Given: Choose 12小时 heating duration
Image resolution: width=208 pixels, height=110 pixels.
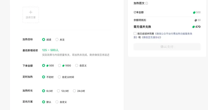Looking at the screenshot, I should pos(58,91).
